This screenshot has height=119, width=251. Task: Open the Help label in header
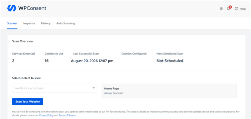point(243,9)
